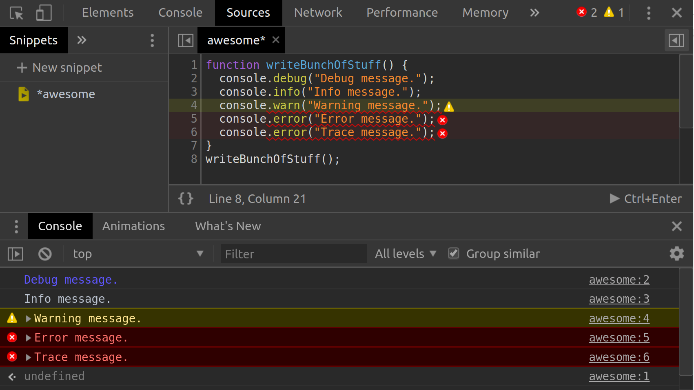This screenshot has width=694, height=390.
Task: Pretty print the code with braces icon
Action: pyautogui.click(x=186, y=198)
